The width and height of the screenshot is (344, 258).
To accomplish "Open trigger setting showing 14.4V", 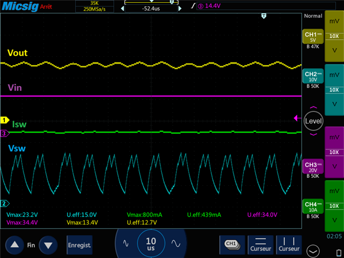I will (266, 6).
